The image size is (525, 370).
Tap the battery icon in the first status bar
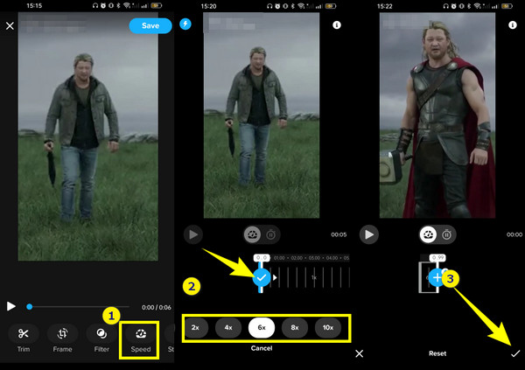(x=157, y=6)
